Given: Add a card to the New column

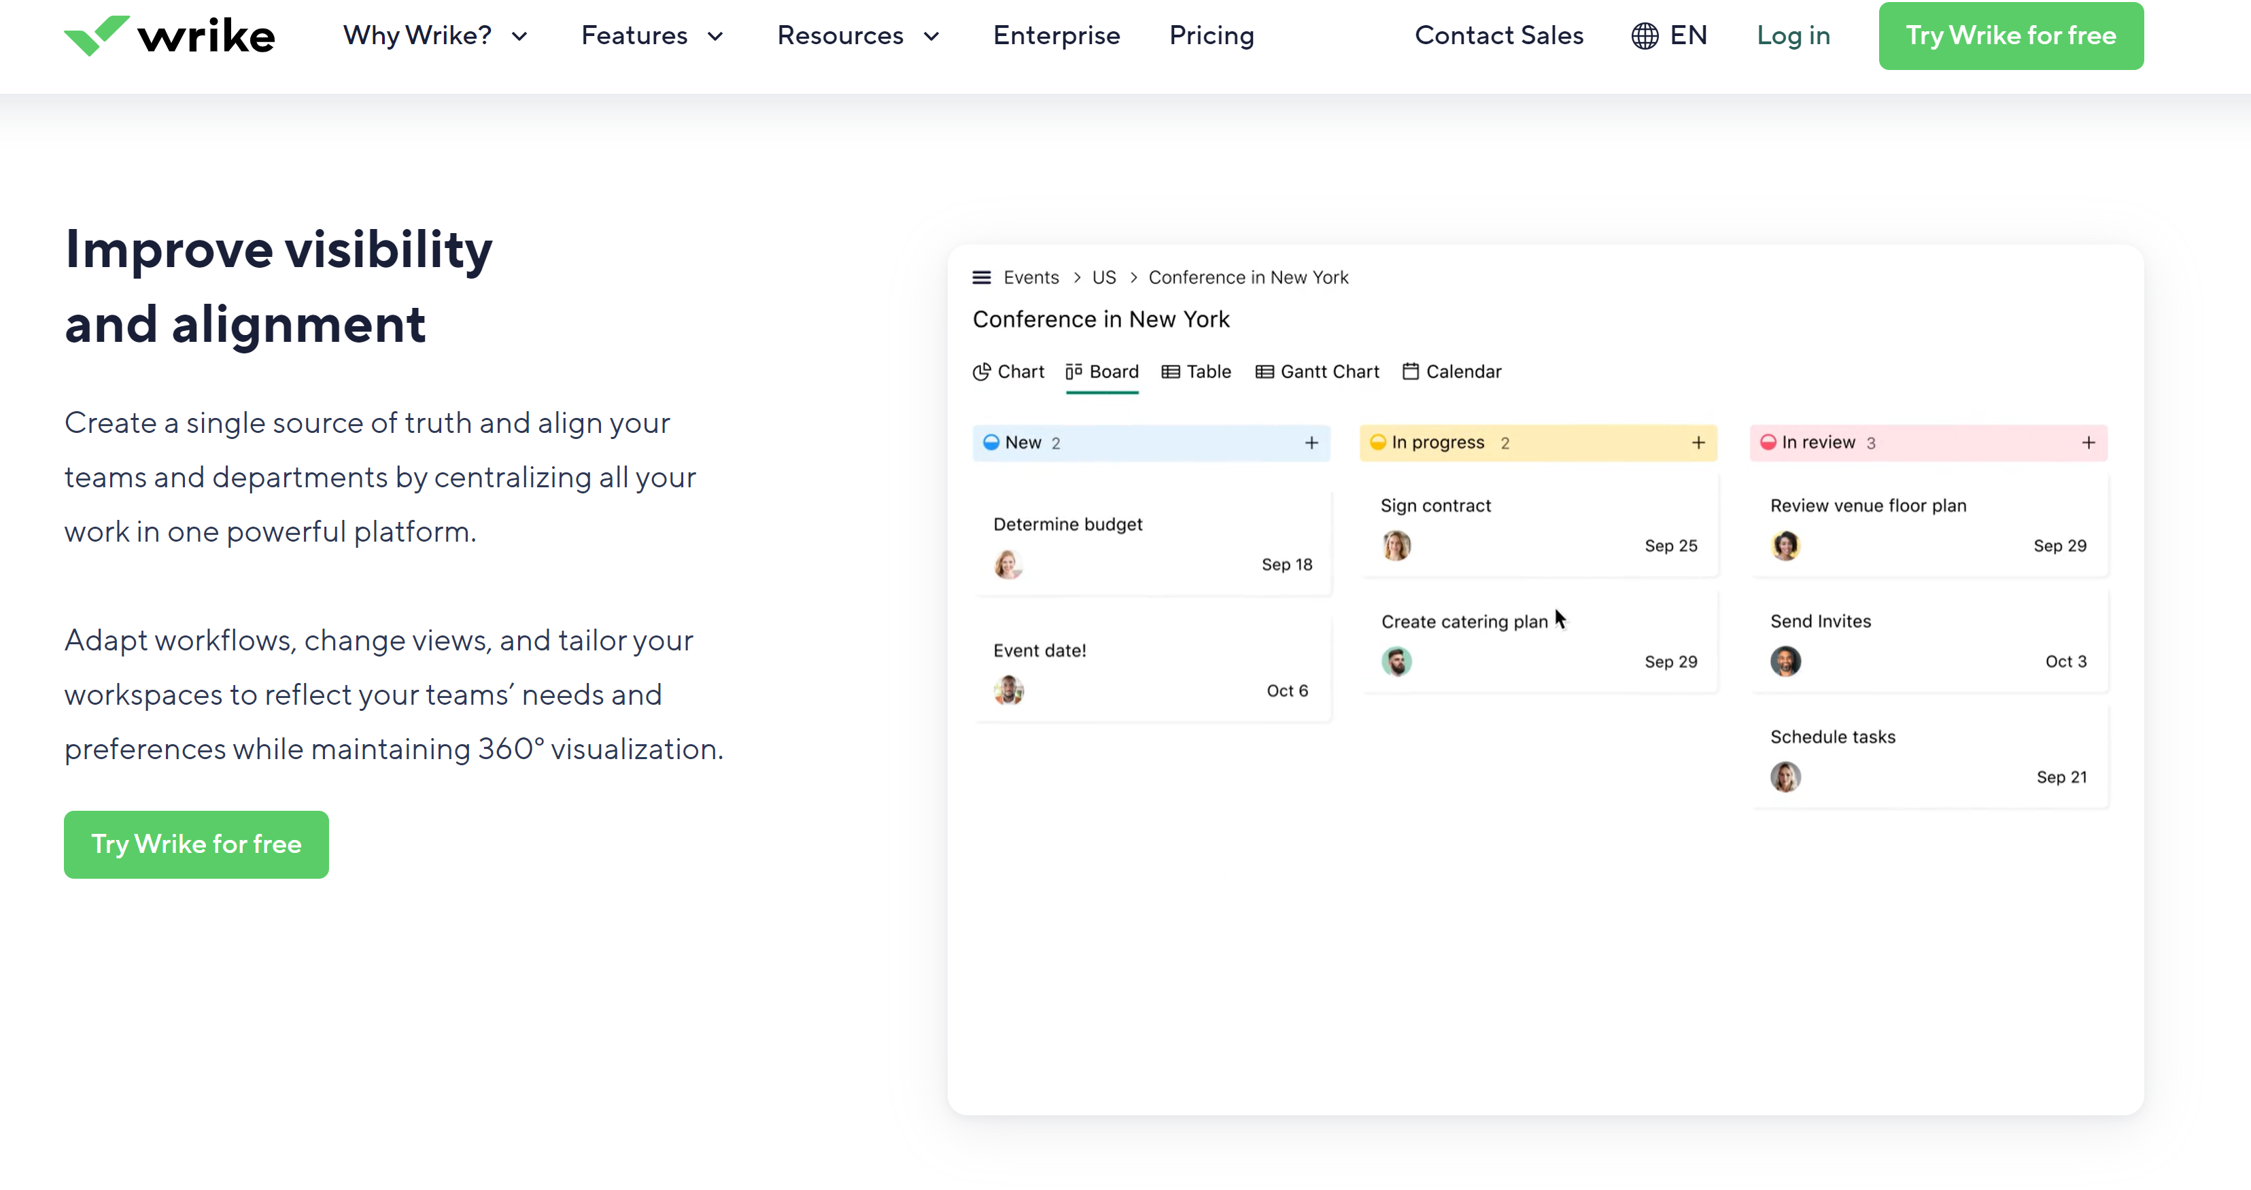Looking at the screenshot, I should tap(1311, 443).
